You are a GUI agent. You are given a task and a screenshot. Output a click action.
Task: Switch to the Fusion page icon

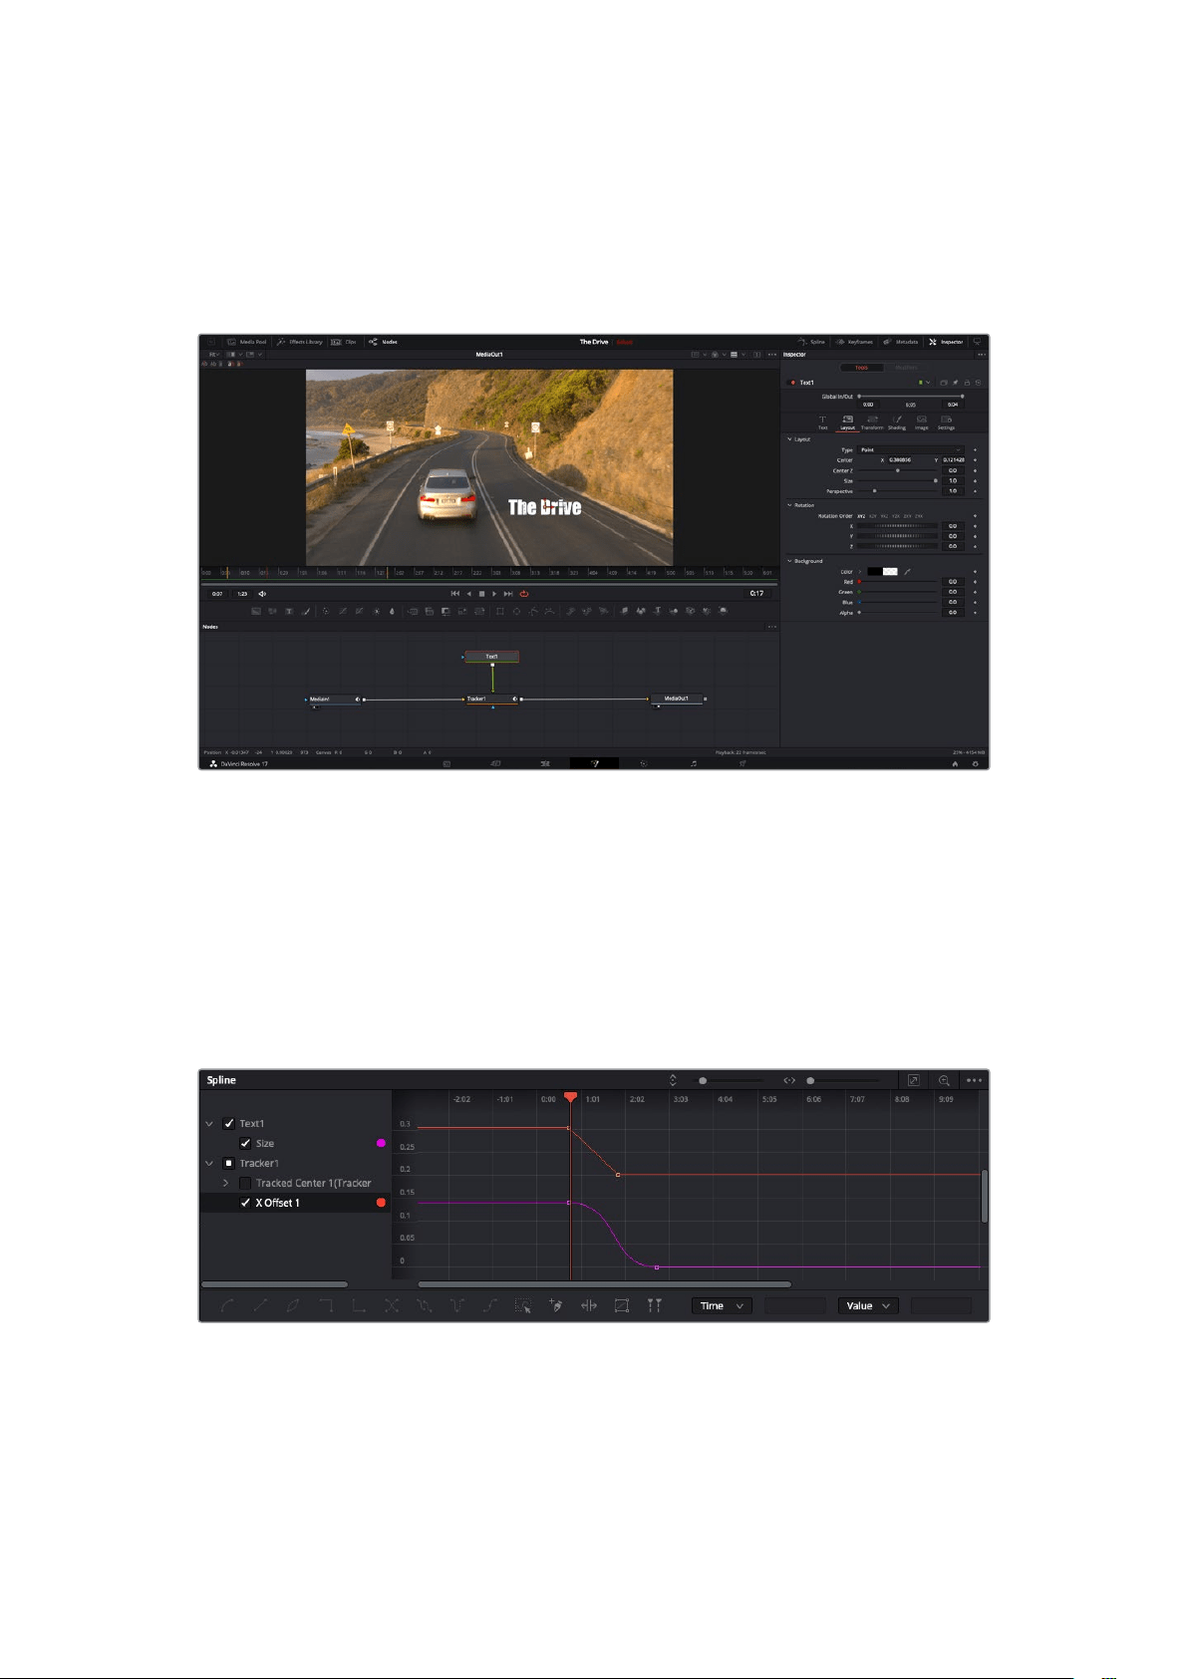(x=594, y=763)
